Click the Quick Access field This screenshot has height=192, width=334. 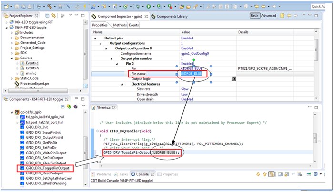pyautogui.click(x=318, y=6)
